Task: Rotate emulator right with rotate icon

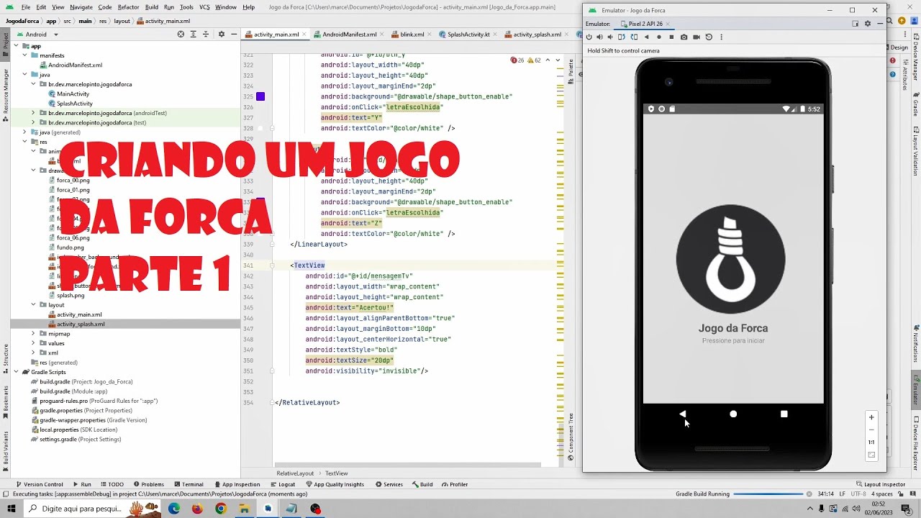Action: (x=634, y=37)
